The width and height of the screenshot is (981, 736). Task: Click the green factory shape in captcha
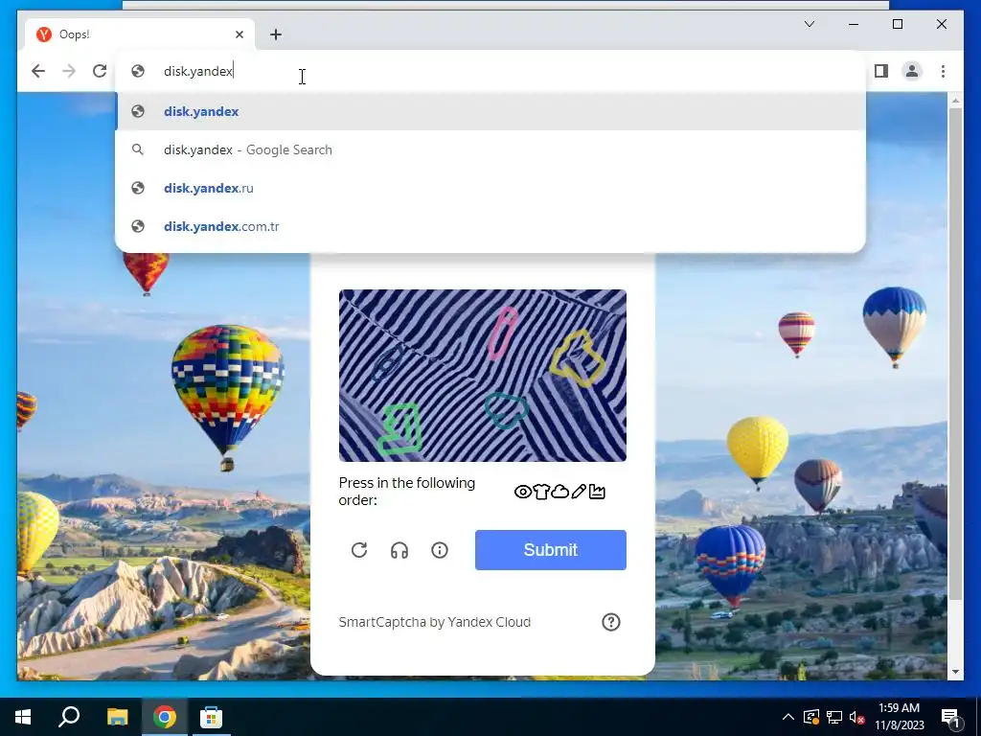399,428
